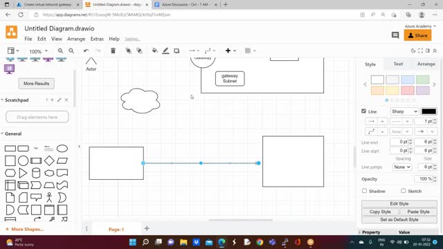Bring selection to front icon
The height and width of the screenshot is (249, 443).
click(x=128, y=50)
